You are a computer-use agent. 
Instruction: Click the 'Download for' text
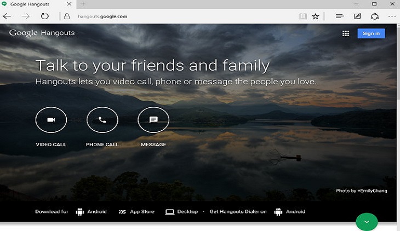pyautogui.click(x=52, y=212)
